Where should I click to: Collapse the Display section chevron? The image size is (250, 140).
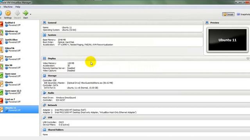tap(248, 58)
